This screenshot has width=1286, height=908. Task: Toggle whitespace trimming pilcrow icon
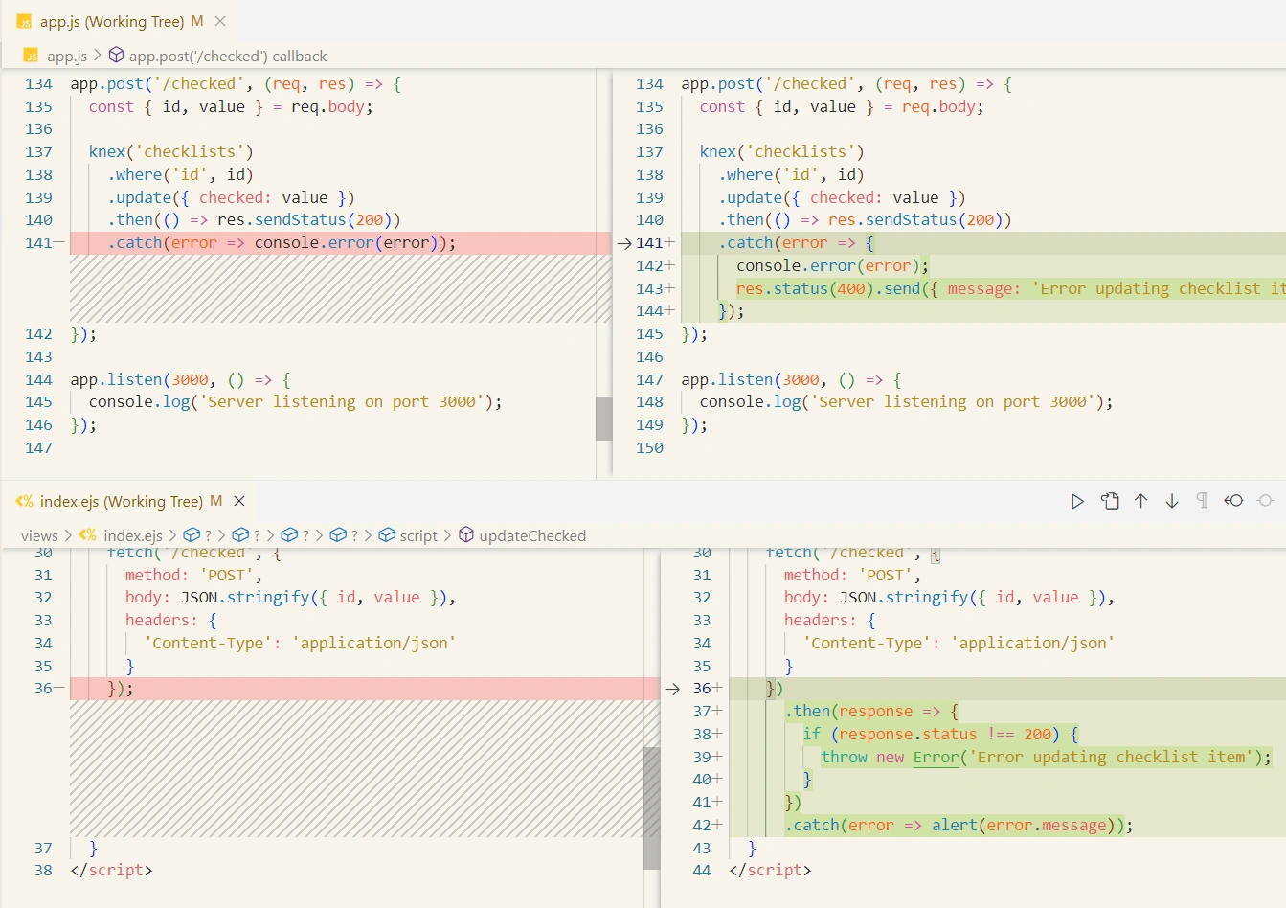tap(1203, 501)
